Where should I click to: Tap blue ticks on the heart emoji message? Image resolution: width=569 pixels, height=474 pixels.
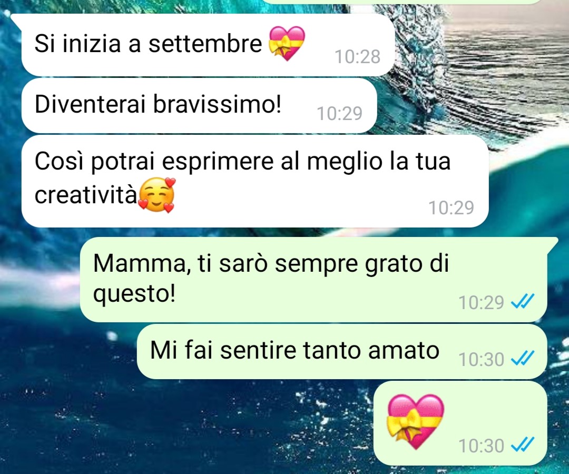tap(523, 445)
